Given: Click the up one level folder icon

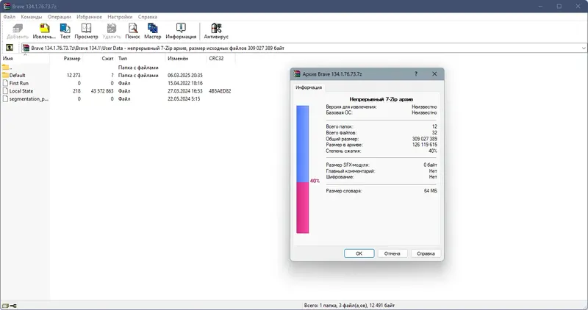Looking at the screenshot, I should click(x=10, y=48).
